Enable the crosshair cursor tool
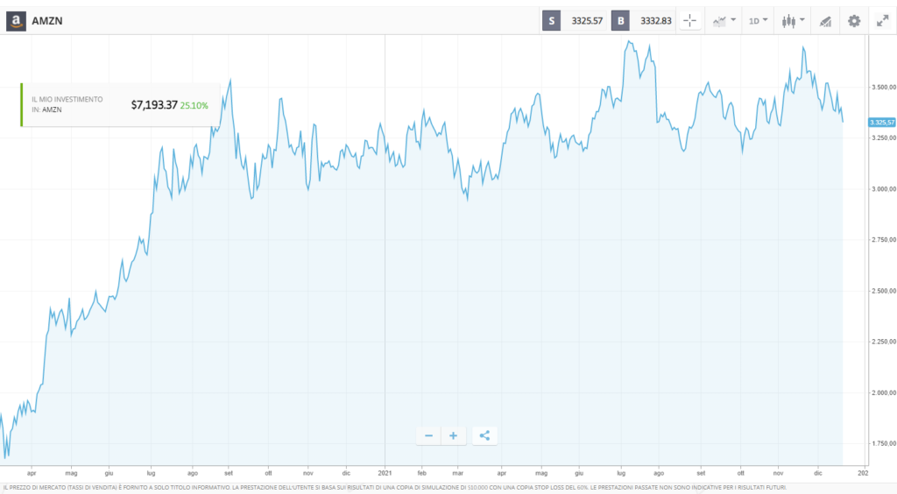The image size is (897, 494). (690, 21)
